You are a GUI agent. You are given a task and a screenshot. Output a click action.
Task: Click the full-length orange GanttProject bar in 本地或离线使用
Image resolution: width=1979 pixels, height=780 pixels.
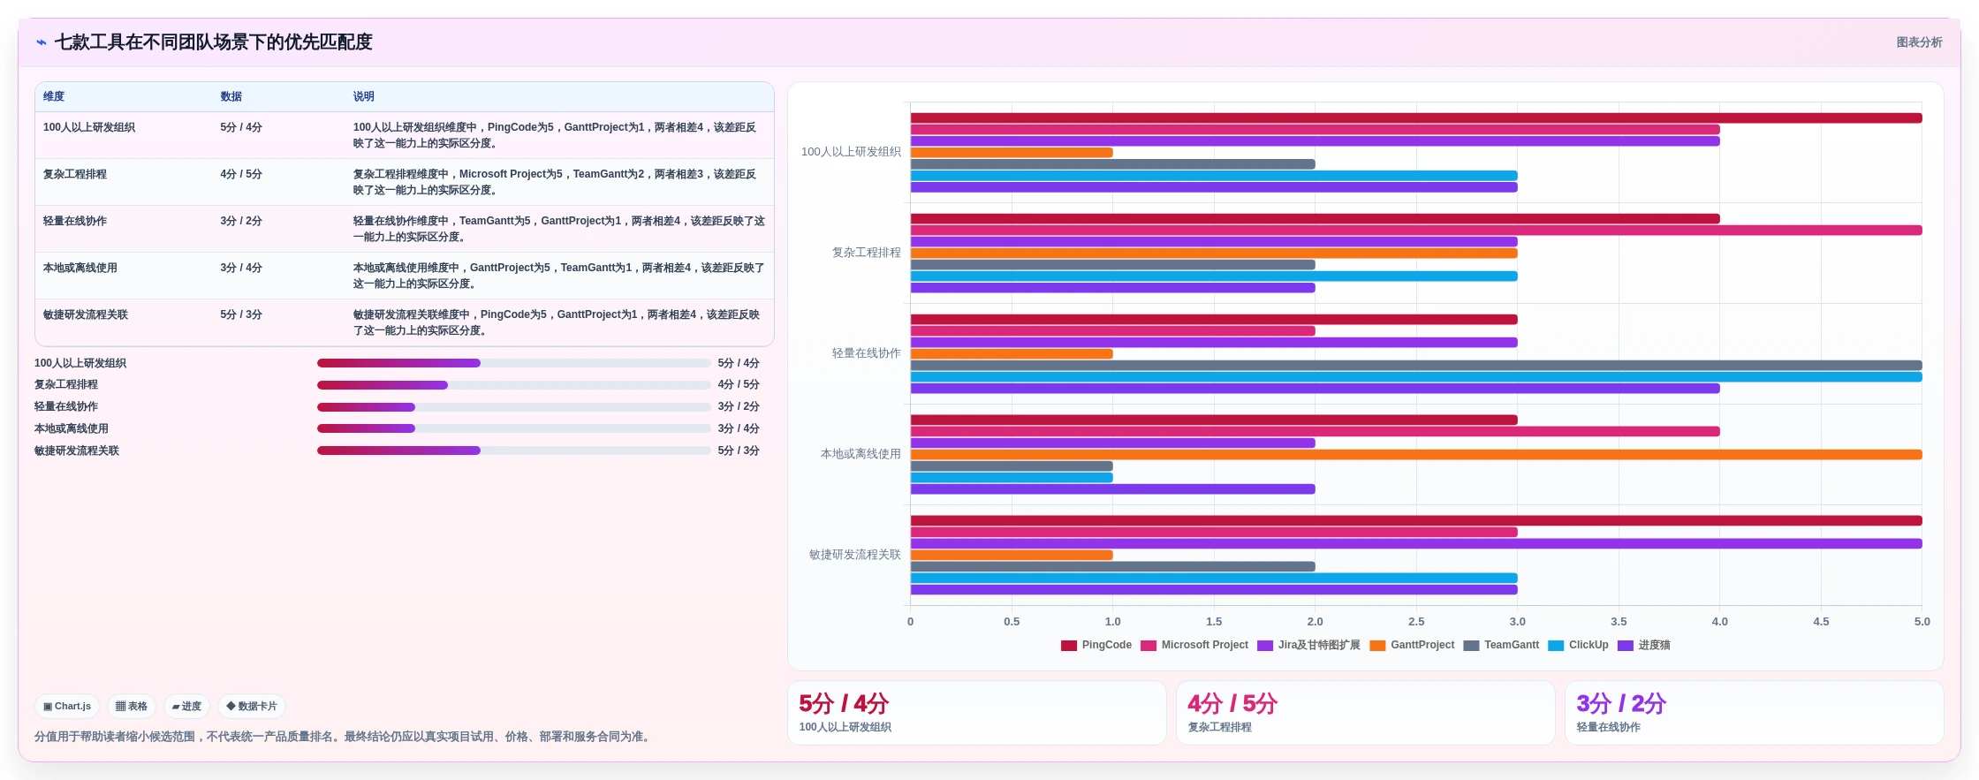click(x=1416, y=455)
